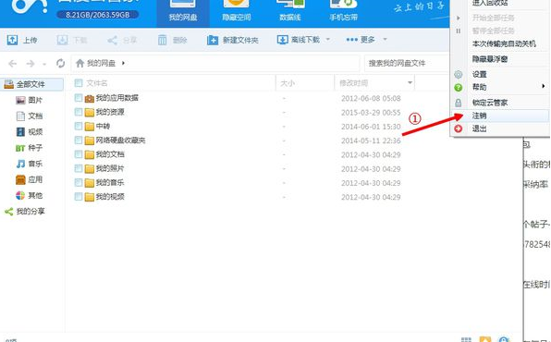Check the box for 我的照片
This screenshot has height=342, width=551.
pyautogui.click(x=79, y=168)
